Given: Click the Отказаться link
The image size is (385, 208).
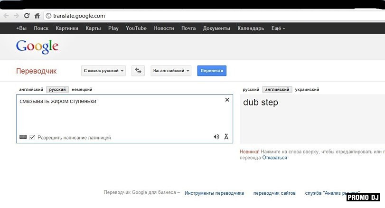Looking at the screenshot, I should pos(274,158).
